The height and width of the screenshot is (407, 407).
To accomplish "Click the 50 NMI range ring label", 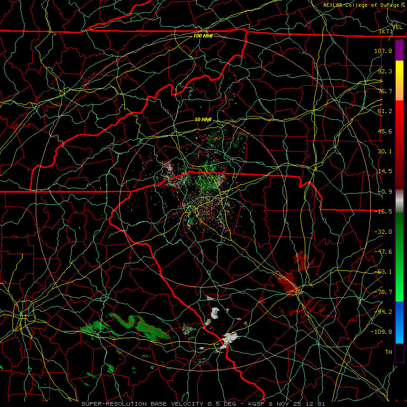I will 203,120.
